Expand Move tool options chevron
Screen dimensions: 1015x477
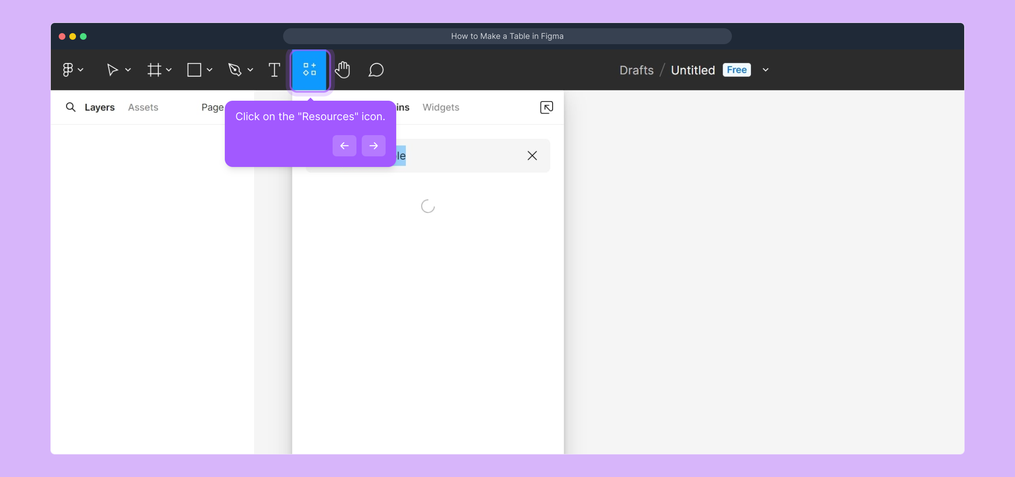[x=128, y=70]
